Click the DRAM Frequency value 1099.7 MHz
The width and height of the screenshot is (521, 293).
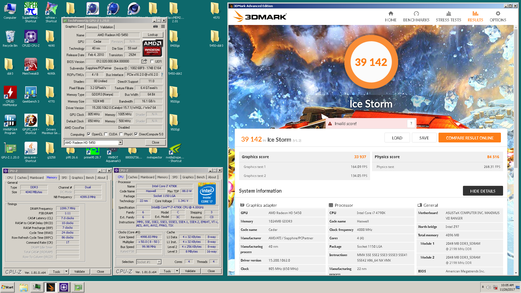click(x=68, y=208)
